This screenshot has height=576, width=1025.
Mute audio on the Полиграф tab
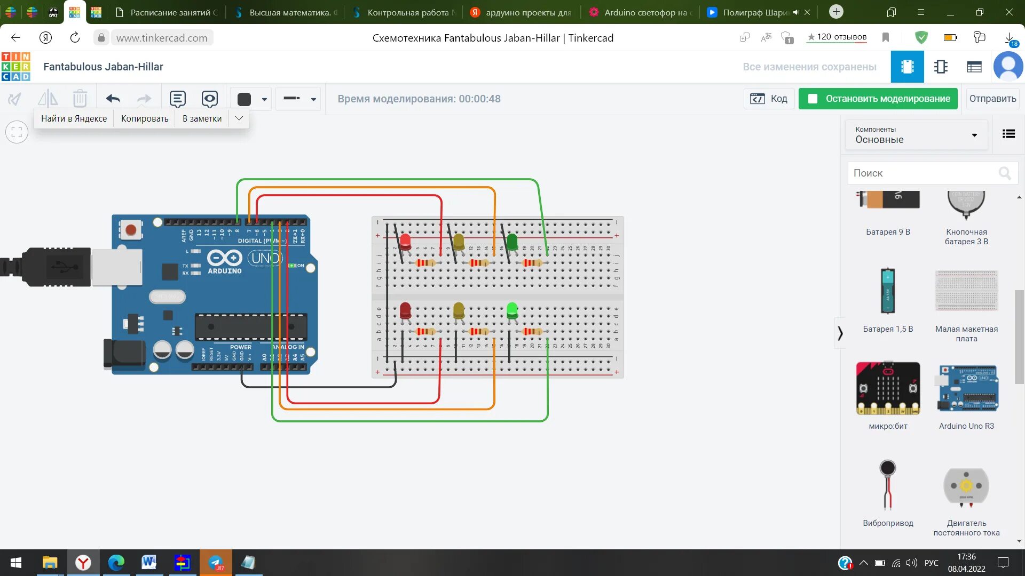pos(796,12)
